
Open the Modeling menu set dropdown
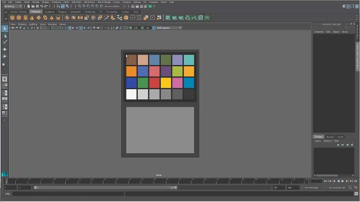point(13,6)
